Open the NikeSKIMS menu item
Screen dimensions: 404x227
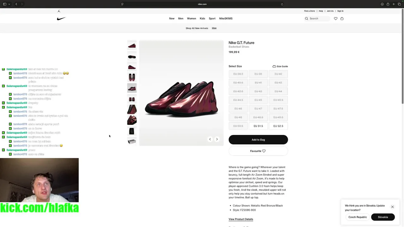point(226,19)
